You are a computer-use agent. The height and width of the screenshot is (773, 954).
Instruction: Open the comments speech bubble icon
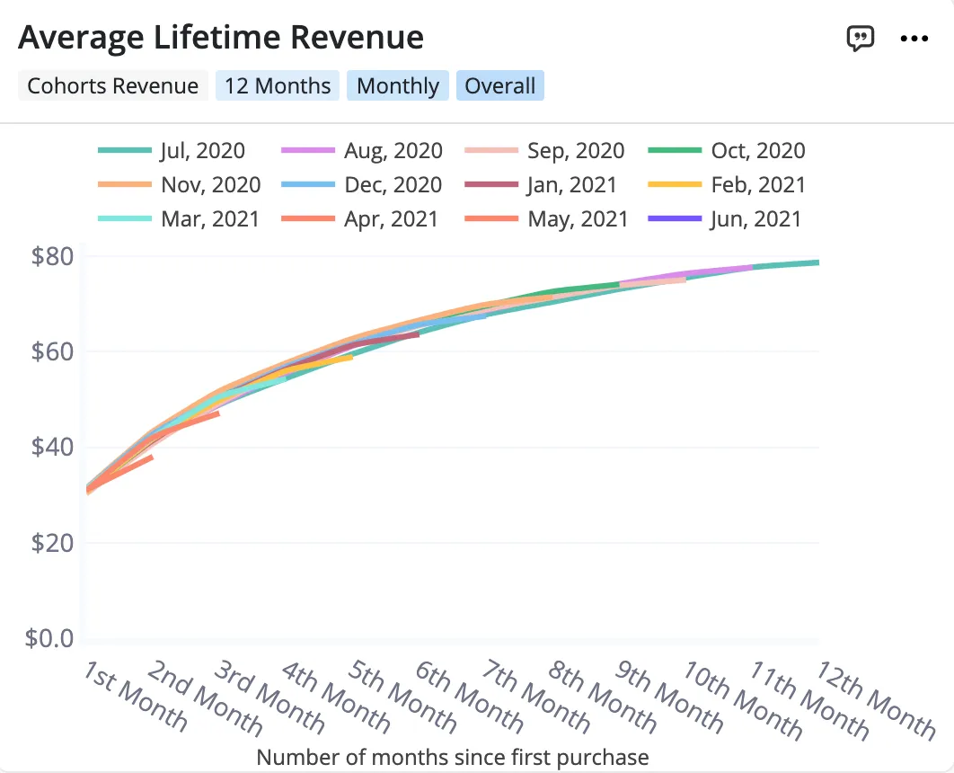pyautogui.click(x=861, y=39)
